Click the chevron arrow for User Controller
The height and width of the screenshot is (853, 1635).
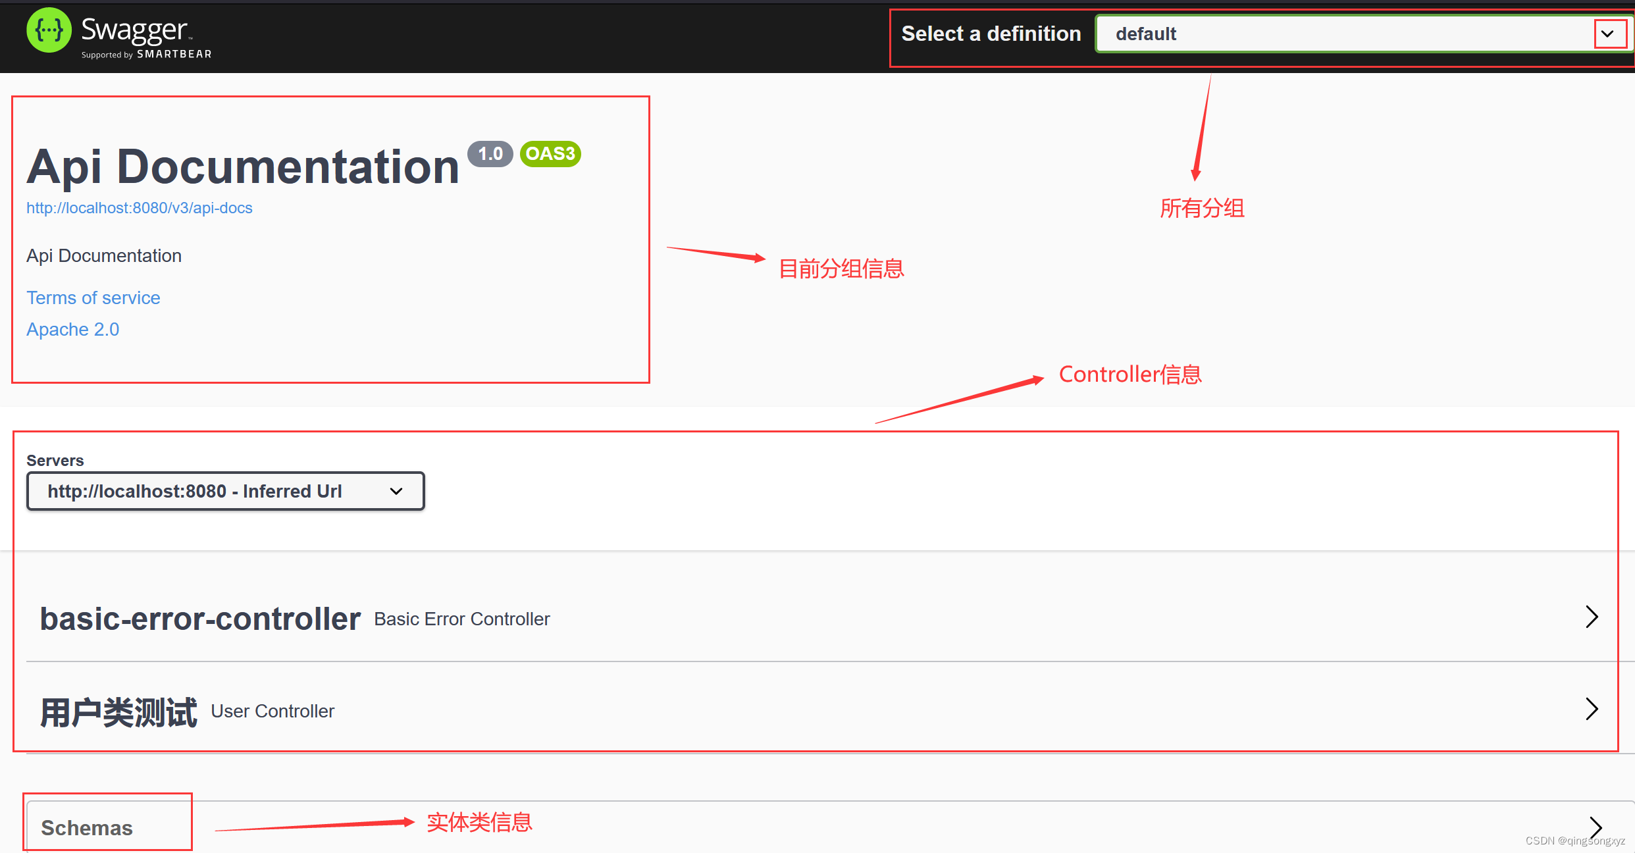1592,709
